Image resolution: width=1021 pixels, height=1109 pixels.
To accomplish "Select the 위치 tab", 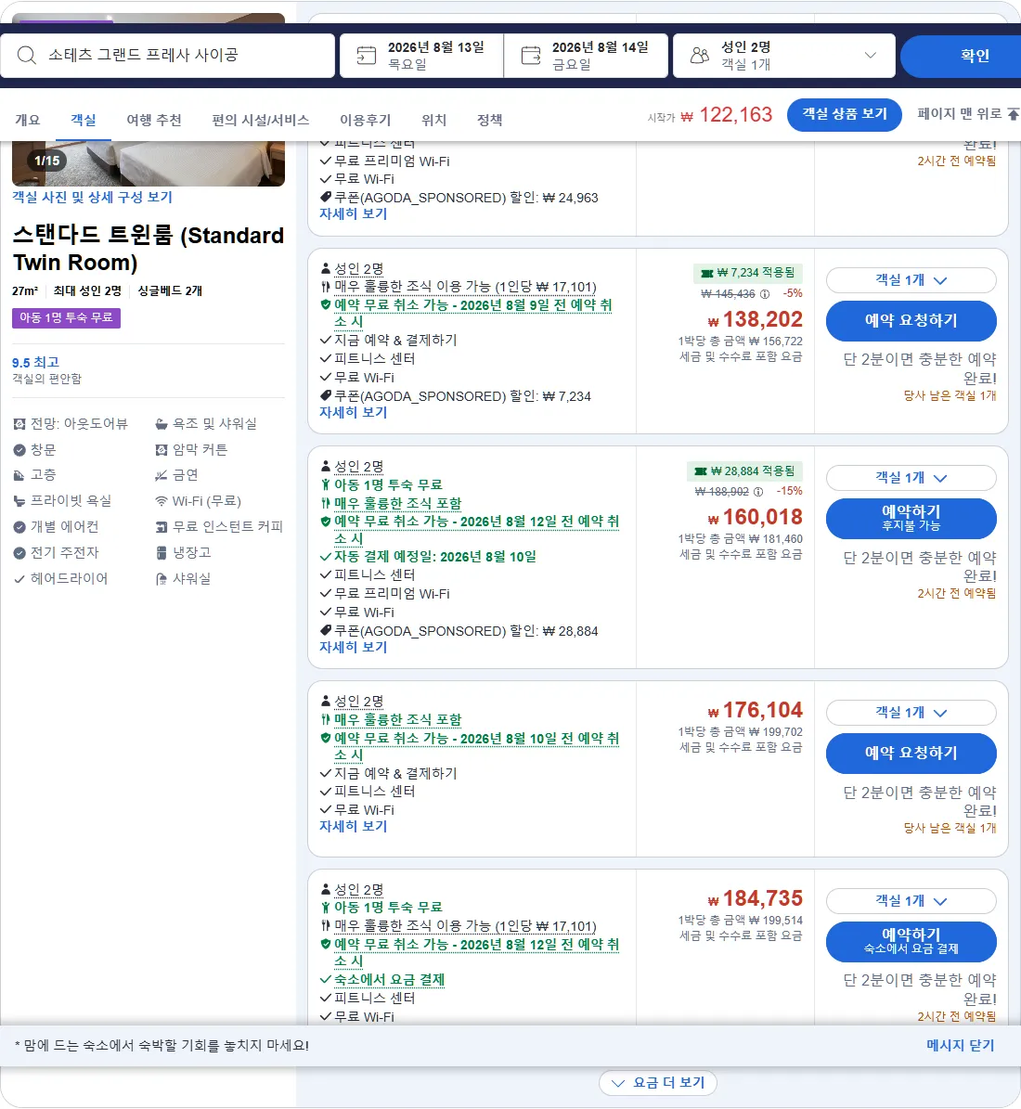I will 433,121.
